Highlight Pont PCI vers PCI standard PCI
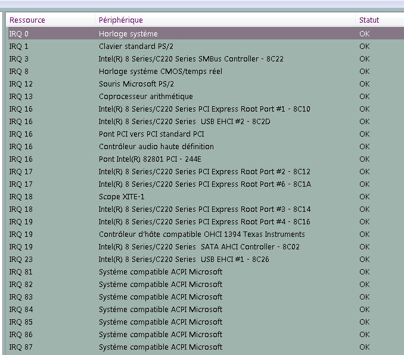 [151, 134]
